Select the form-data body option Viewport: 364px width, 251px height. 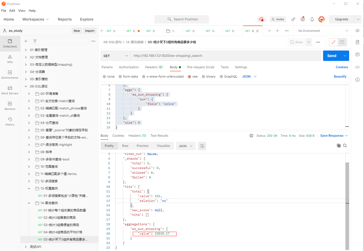120,77
